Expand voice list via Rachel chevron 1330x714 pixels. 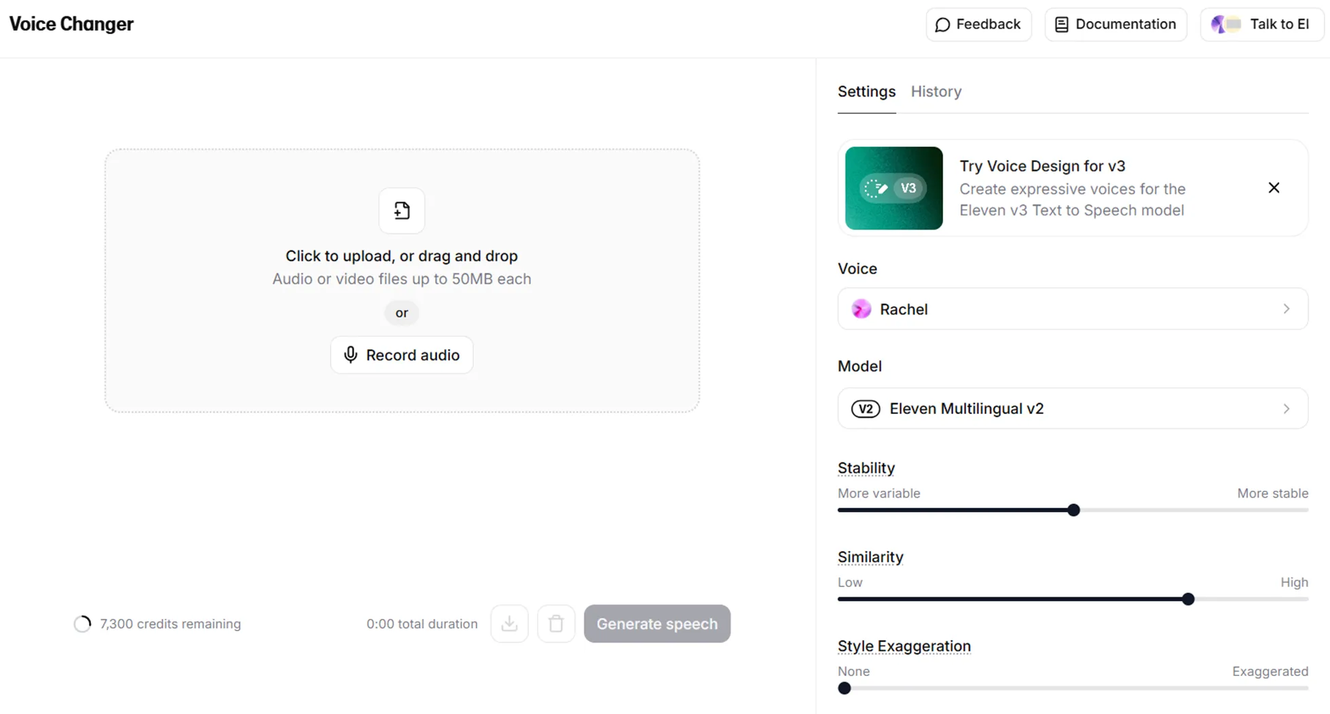[x=1286, y=309]
